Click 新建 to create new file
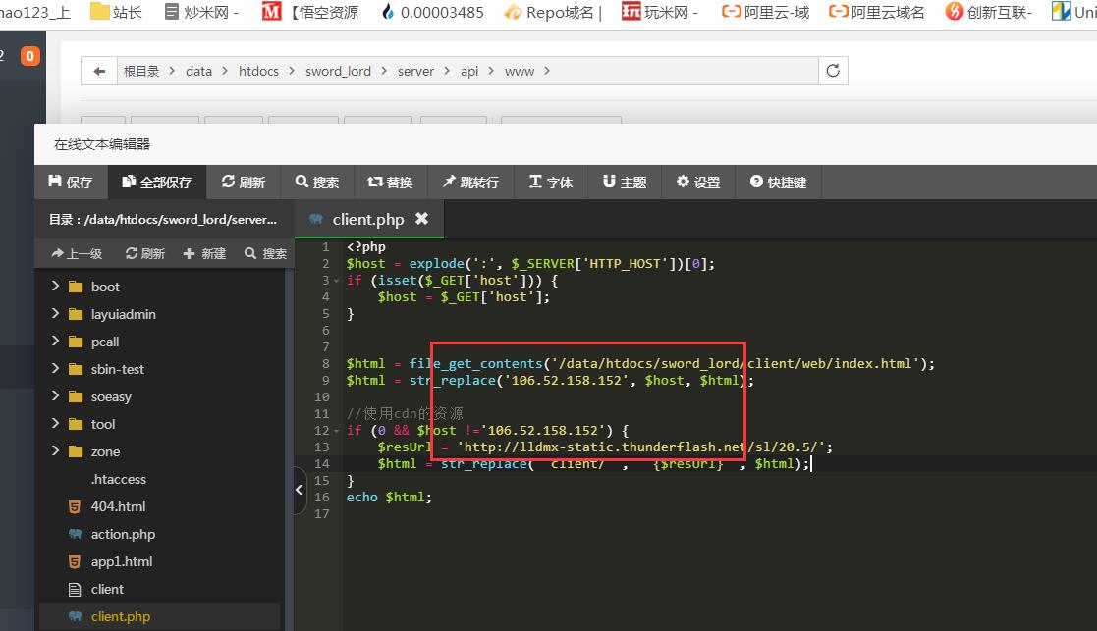Screen dimensions: 1097x631 [204, 253]
